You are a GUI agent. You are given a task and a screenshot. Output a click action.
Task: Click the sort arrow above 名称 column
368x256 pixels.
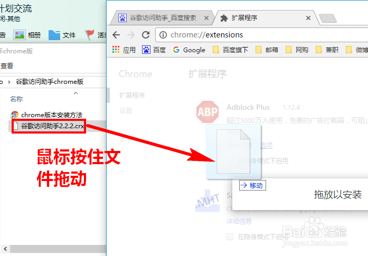pyautogui.click(x=76, y=93)
